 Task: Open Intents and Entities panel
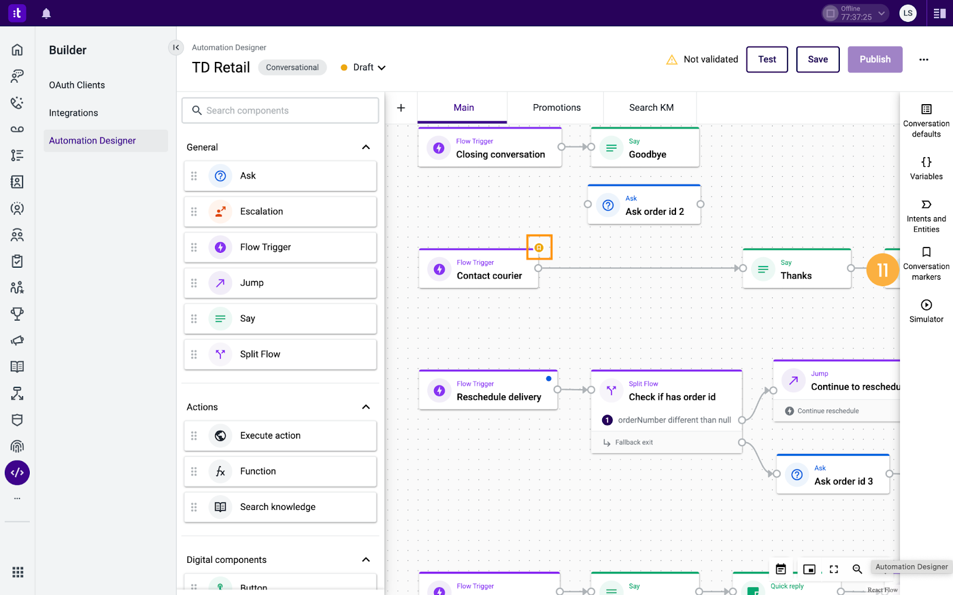click(x=926, y=216)
